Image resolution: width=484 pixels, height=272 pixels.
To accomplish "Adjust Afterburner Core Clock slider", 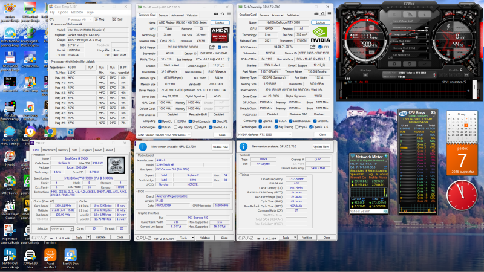I will click(x=410, y=44).
